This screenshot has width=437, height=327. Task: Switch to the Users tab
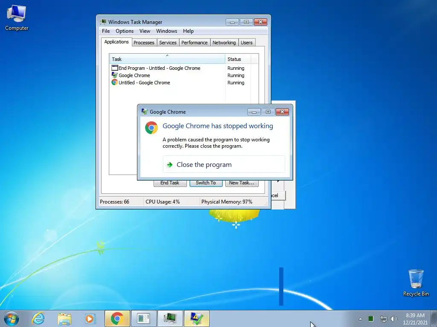click(247, 43)
